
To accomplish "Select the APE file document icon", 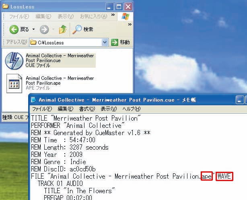I will tap(14, 83).
